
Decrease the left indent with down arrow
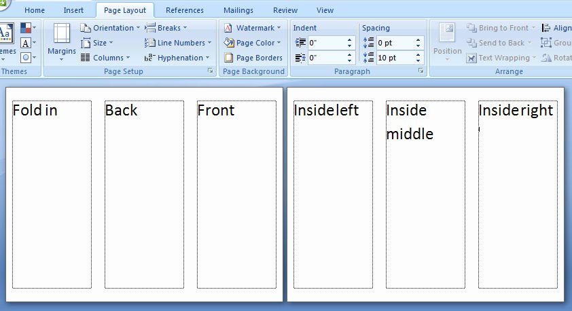click(x=349, y=46)
